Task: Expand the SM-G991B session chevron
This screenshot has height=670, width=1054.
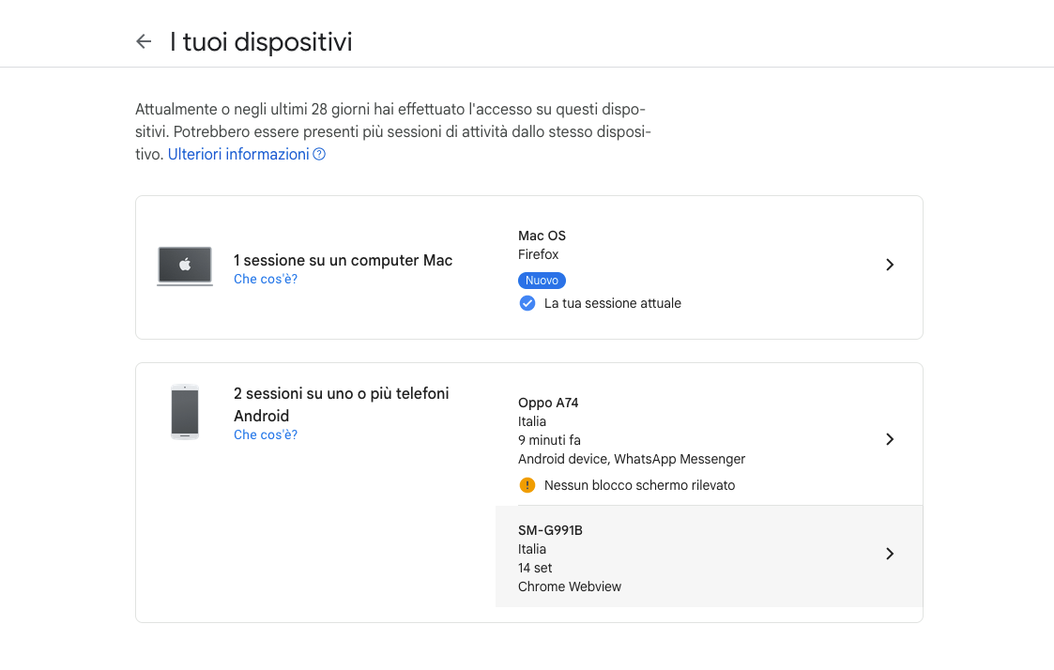Action: click(x=890, y=554)
